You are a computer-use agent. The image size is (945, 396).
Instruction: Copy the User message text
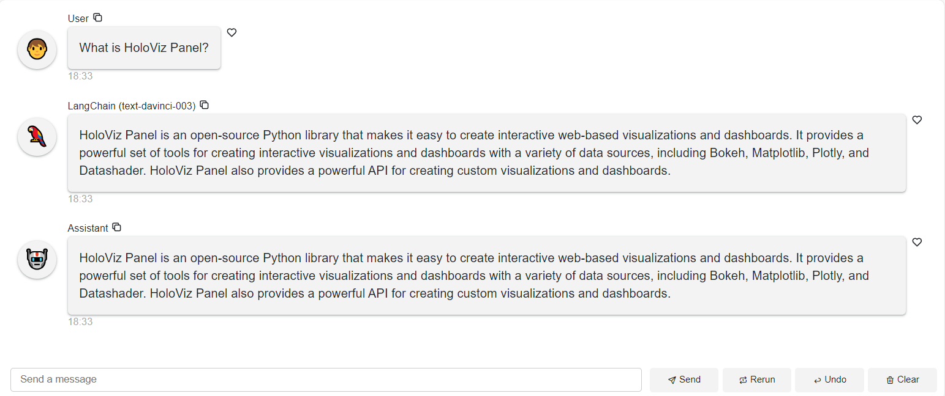(98, 18)
